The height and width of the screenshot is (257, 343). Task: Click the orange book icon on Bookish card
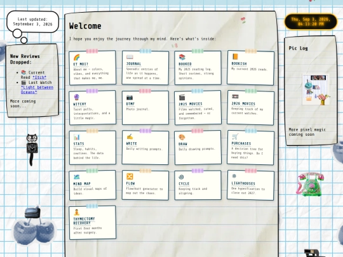coord(235,56)
